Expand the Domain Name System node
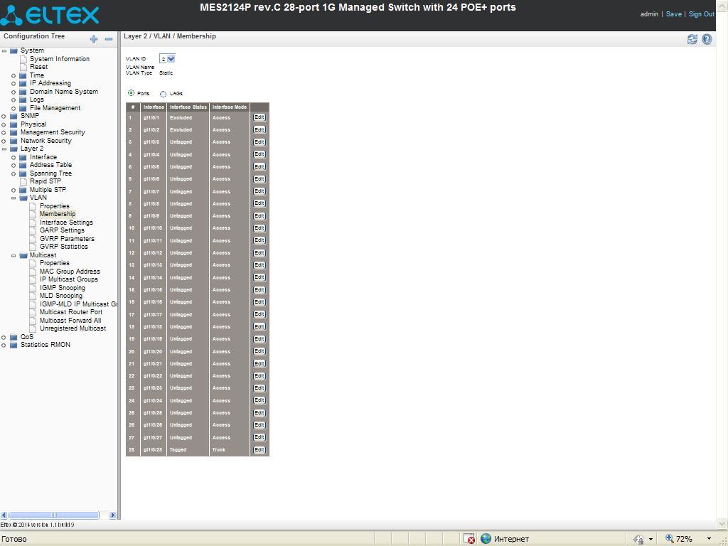 pos(14,92)
